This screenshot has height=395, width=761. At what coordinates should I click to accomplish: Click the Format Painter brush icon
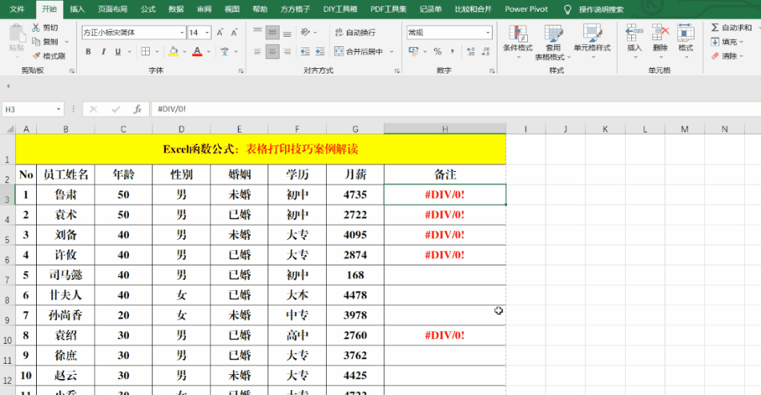(x=37, y=56)
